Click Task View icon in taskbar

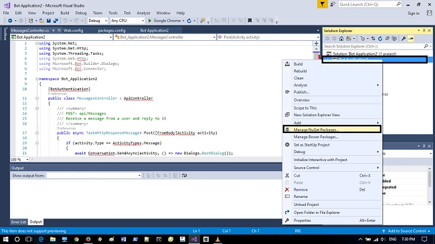click(29, 239)
